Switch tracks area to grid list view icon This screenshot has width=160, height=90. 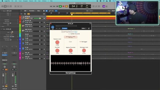click(x=44, y=11)
